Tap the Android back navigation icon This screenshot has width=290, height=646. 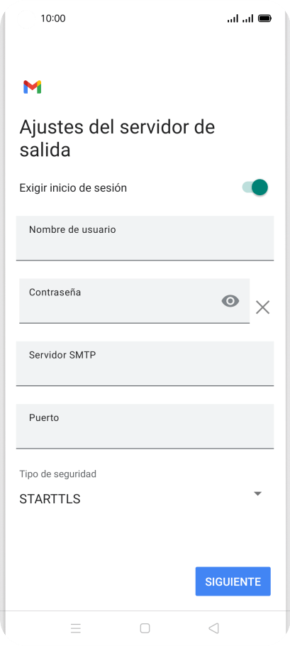click(x=213, y=628)
